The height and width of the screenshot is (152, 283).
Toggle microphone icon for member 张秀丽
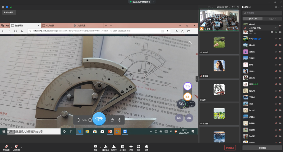(x=276, y=136)
